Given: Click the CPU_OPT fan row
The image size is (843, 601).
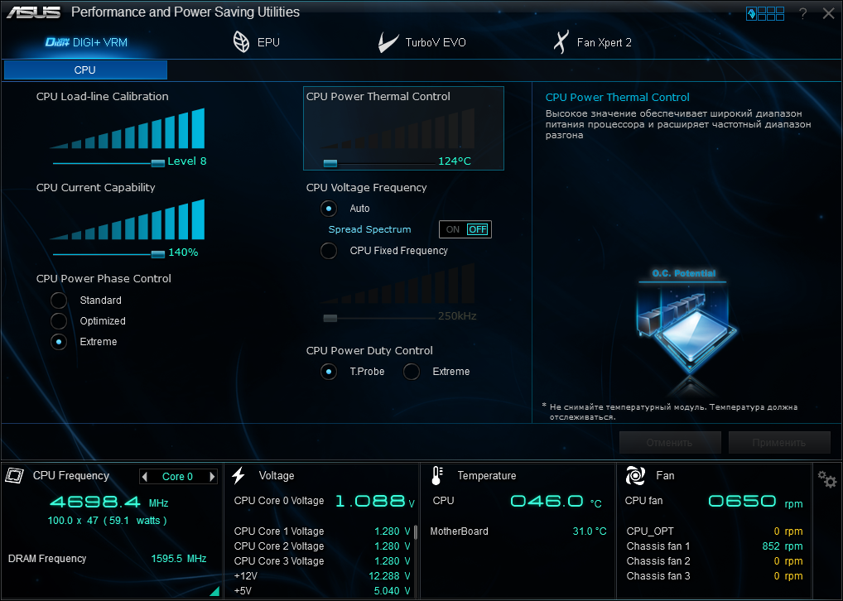Looking at the screenshot, I should [715, 531].
